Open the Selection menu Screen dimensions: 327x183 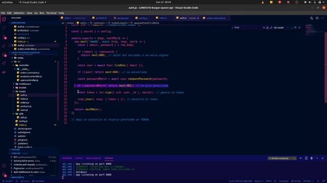coord(19,13)
